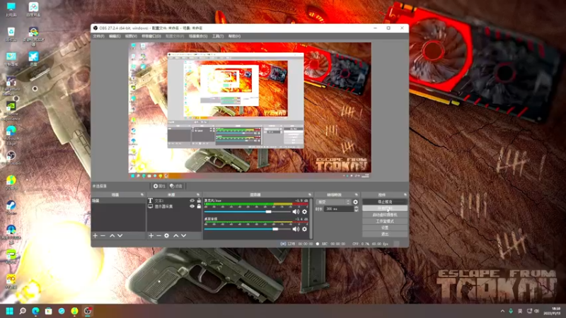Open the scene transition type dropdown
This screenshot has height=318, width=566.
[x=333, y=202]
